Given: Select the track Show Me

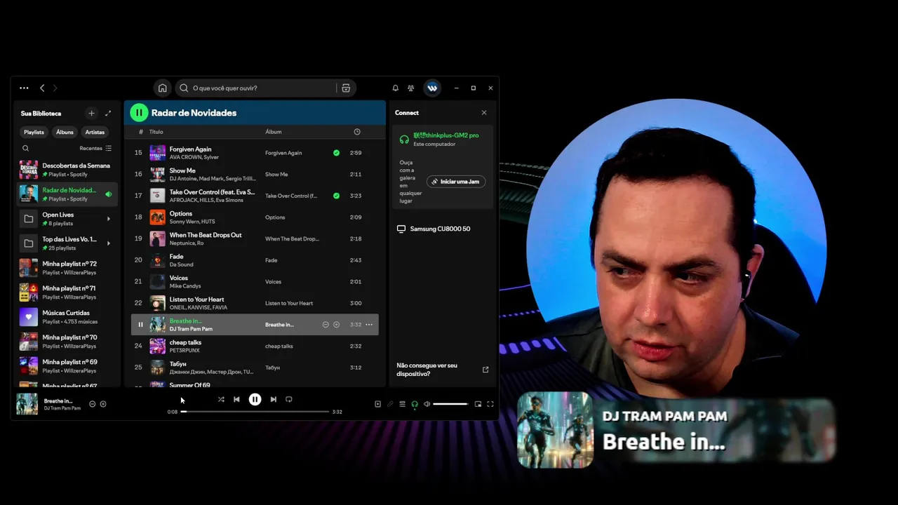Looking at the screenshot, I should tap(255, 174).
